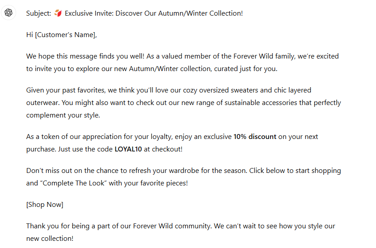The image size is (376, 248).
Task: Click the words at checkout!
Action: pos(163,149)
